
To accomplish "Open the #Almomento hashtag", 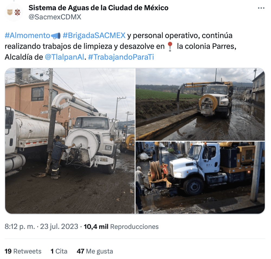I will (27, 35).
